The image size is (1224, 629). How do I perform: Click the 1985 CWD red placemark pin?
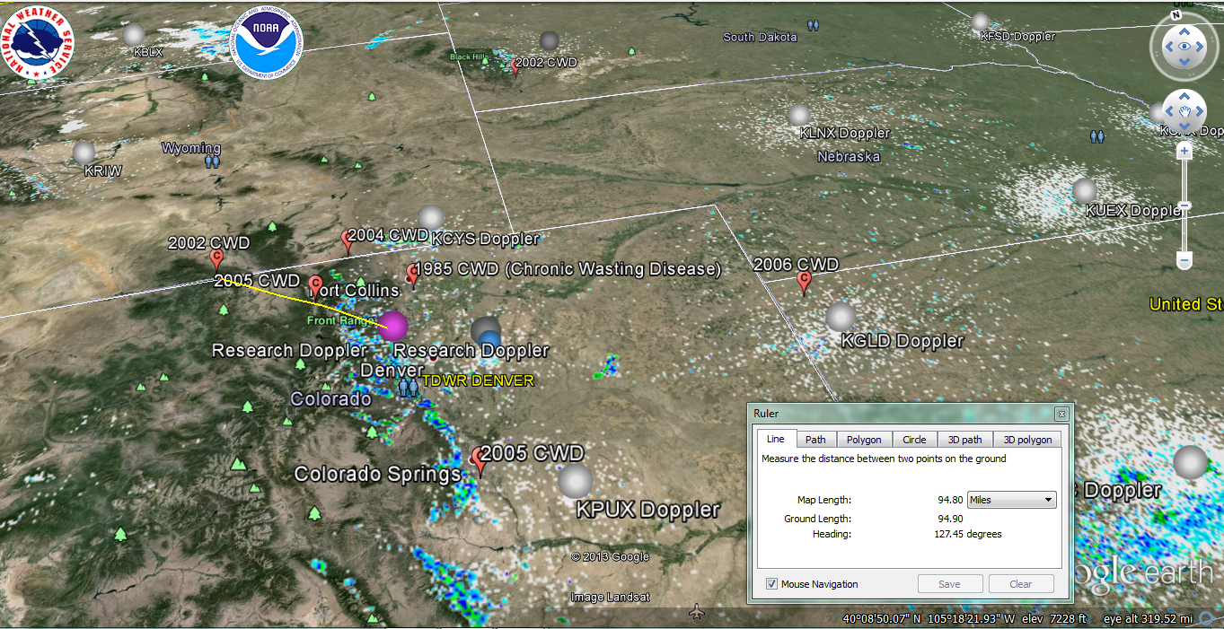pyautogui.click(x=413, y=273)
